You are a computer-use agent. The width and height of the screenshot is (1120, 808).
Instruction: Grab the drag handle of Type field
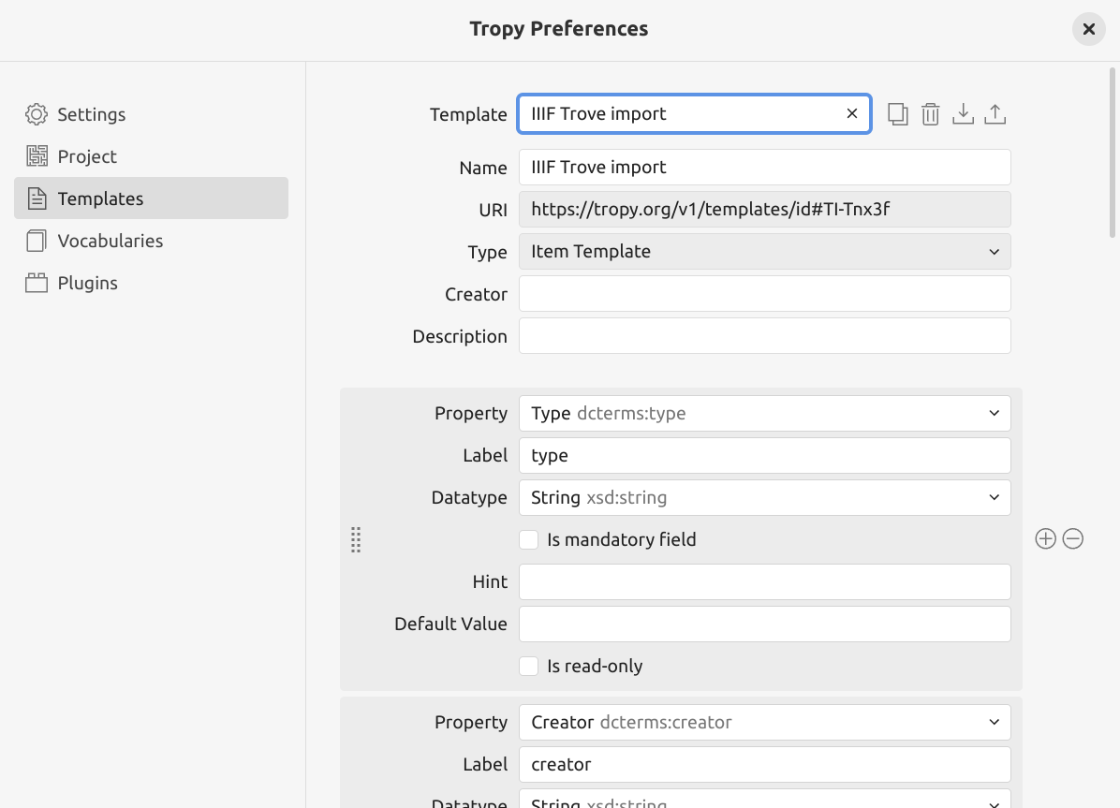point(356,539)
